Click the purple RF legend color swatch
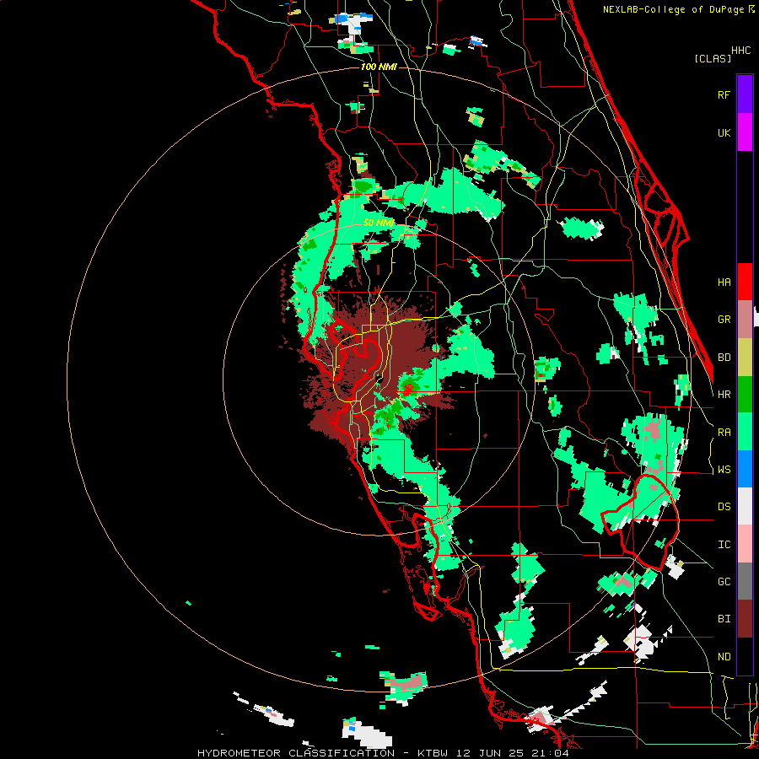The image size is (759, 759). tap(745, 94)
